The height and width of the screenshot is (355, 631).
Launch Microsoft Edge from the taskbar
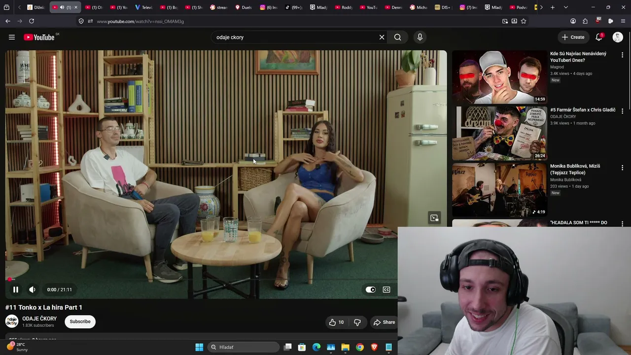316,347
